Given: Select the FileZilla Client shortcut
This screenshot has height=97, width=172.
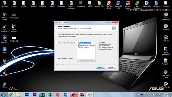Looking at the screenshot, I should [109, 5].
